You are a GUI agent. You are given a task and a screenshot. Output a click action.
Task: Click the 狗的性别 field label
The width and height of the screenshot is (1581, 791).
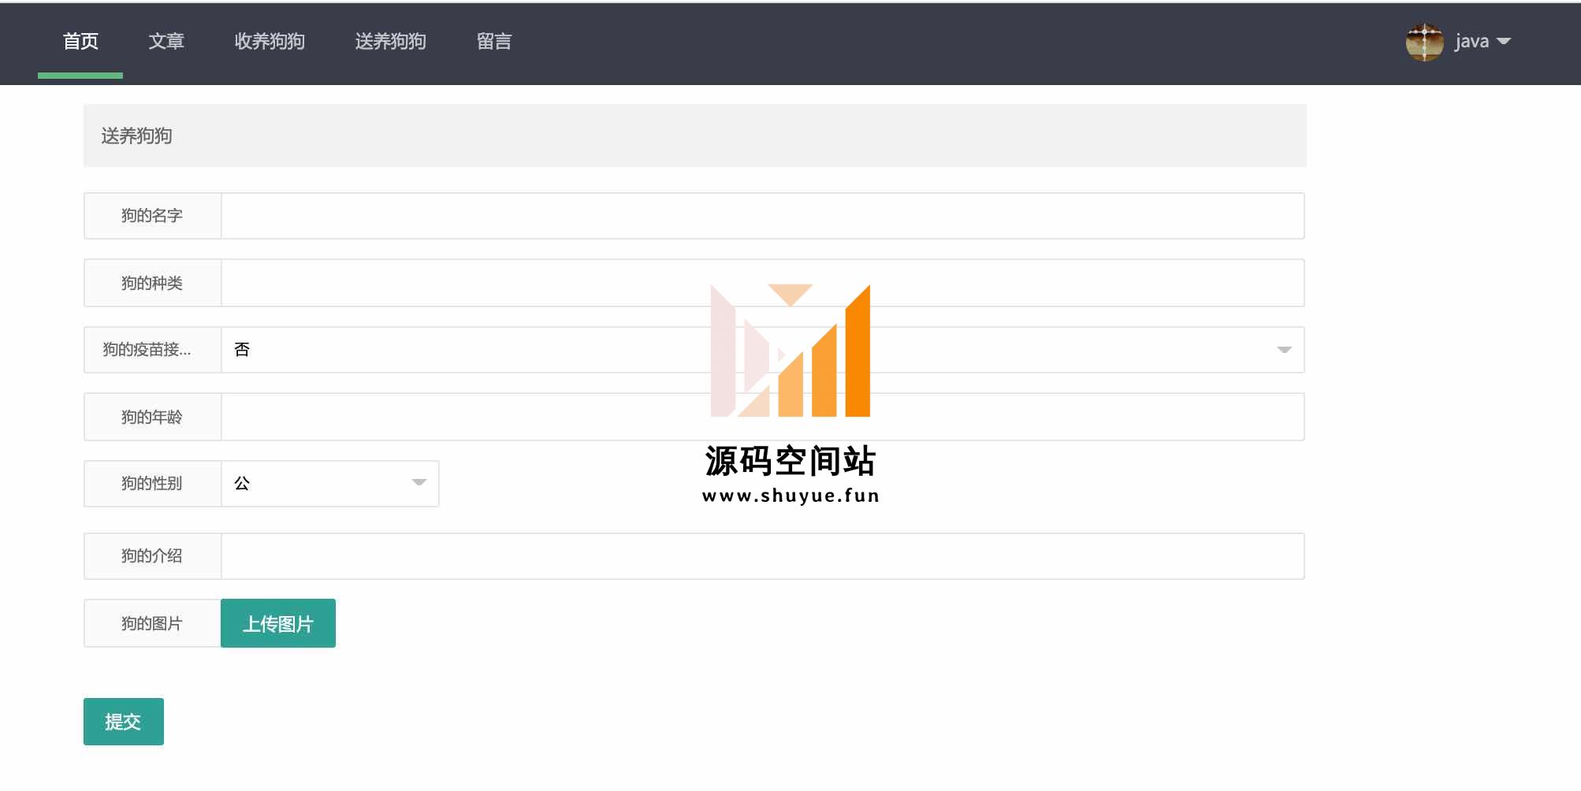pos(152,484)
